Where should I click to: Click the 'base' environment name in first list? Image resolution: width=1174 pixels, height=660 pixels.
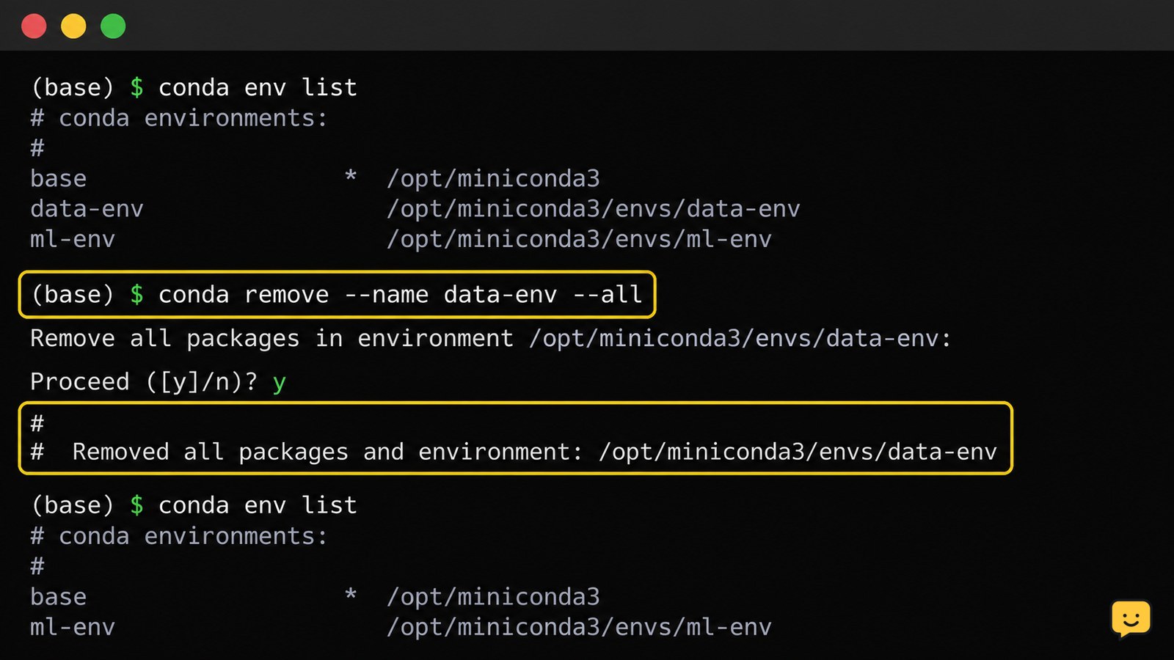pos(58,179)
